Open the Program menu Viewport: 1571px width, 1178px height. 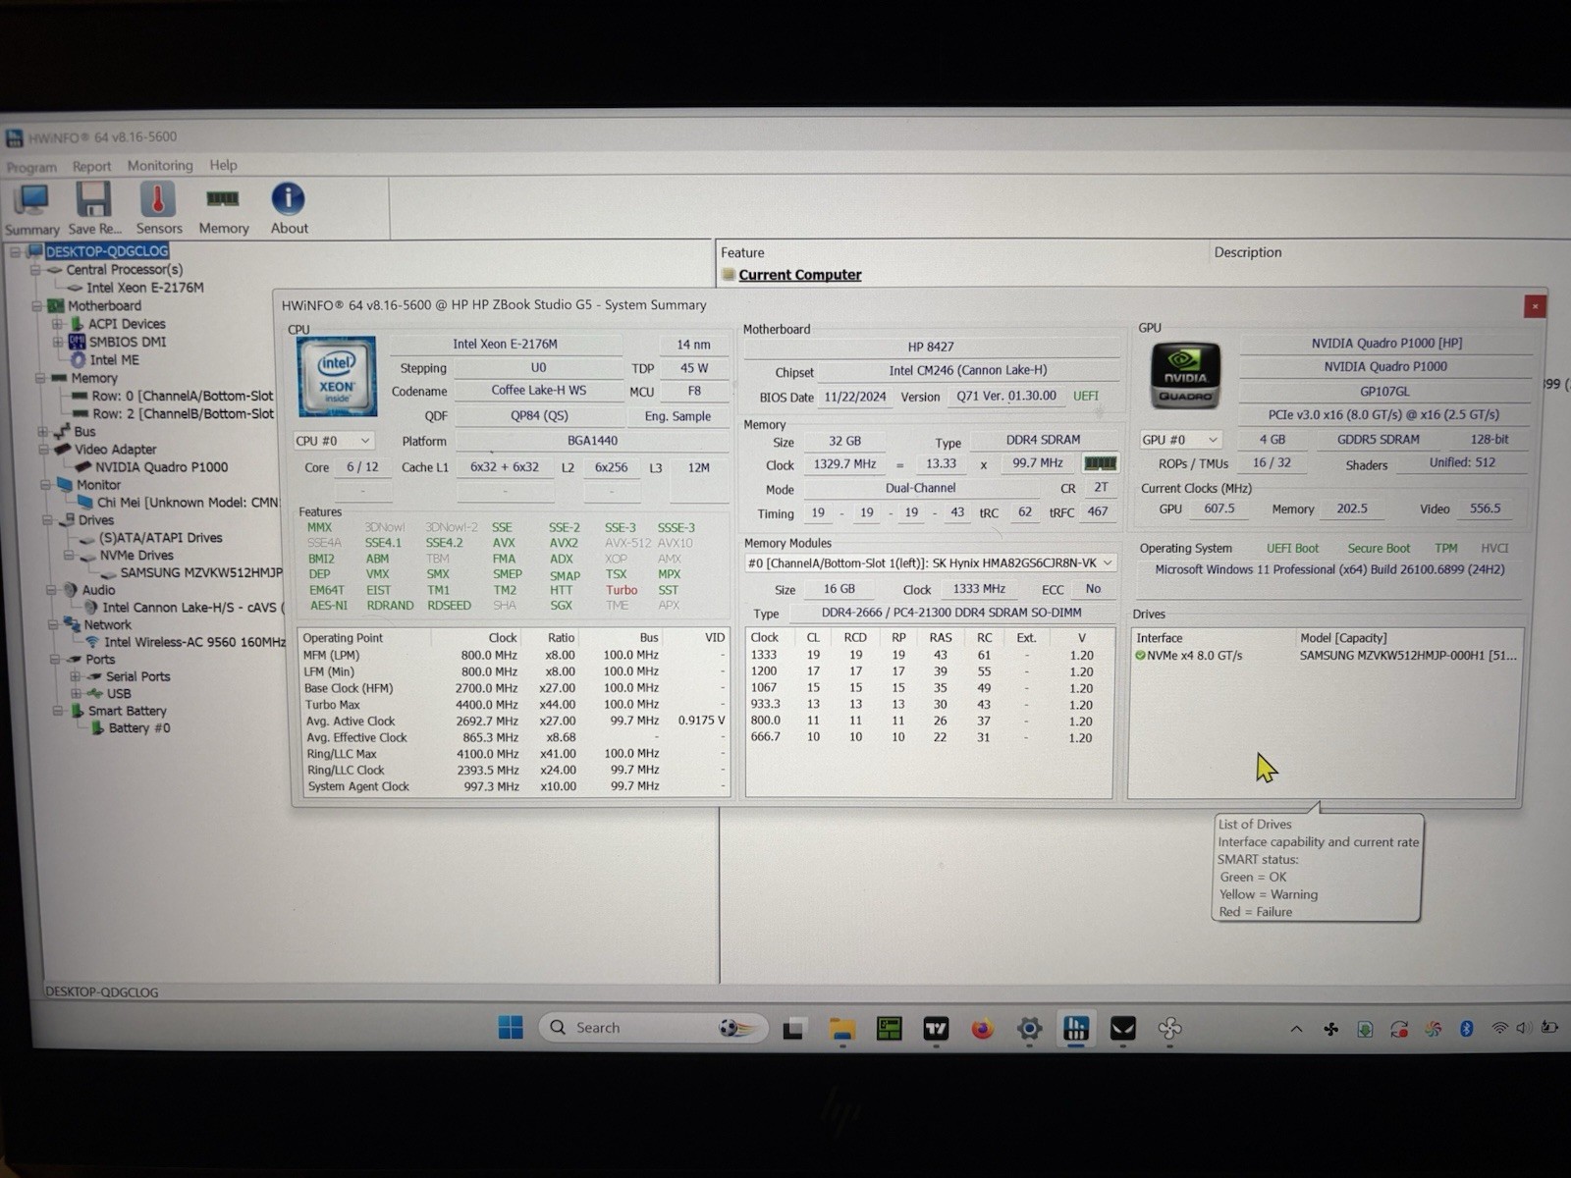[31, 167]
